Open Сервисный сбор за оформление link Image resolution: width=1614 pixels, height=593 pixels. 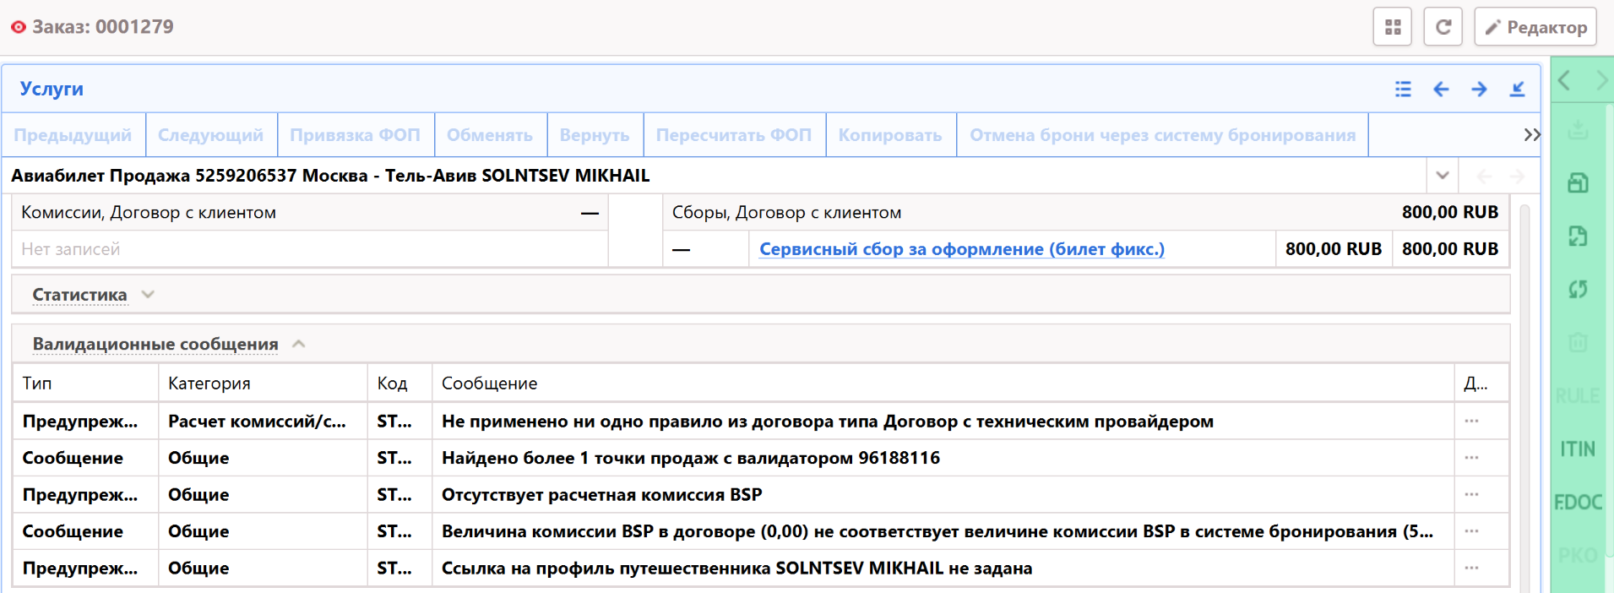click(x=961, y=249)
